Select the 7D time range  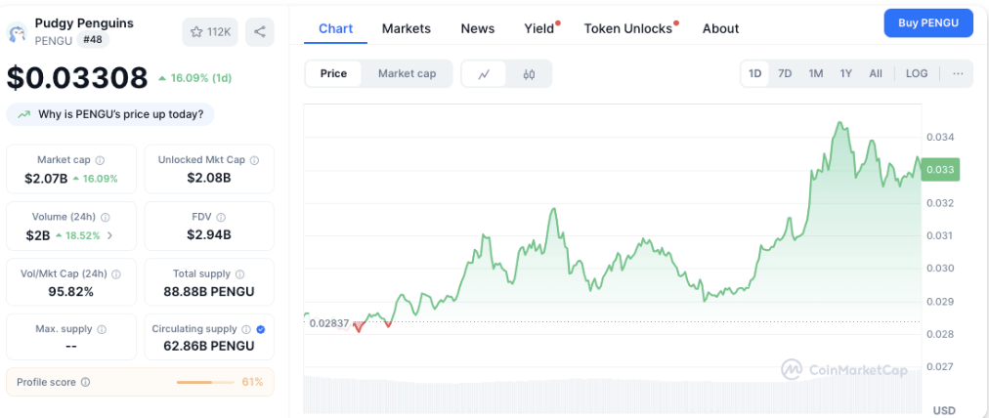(785, 73)
